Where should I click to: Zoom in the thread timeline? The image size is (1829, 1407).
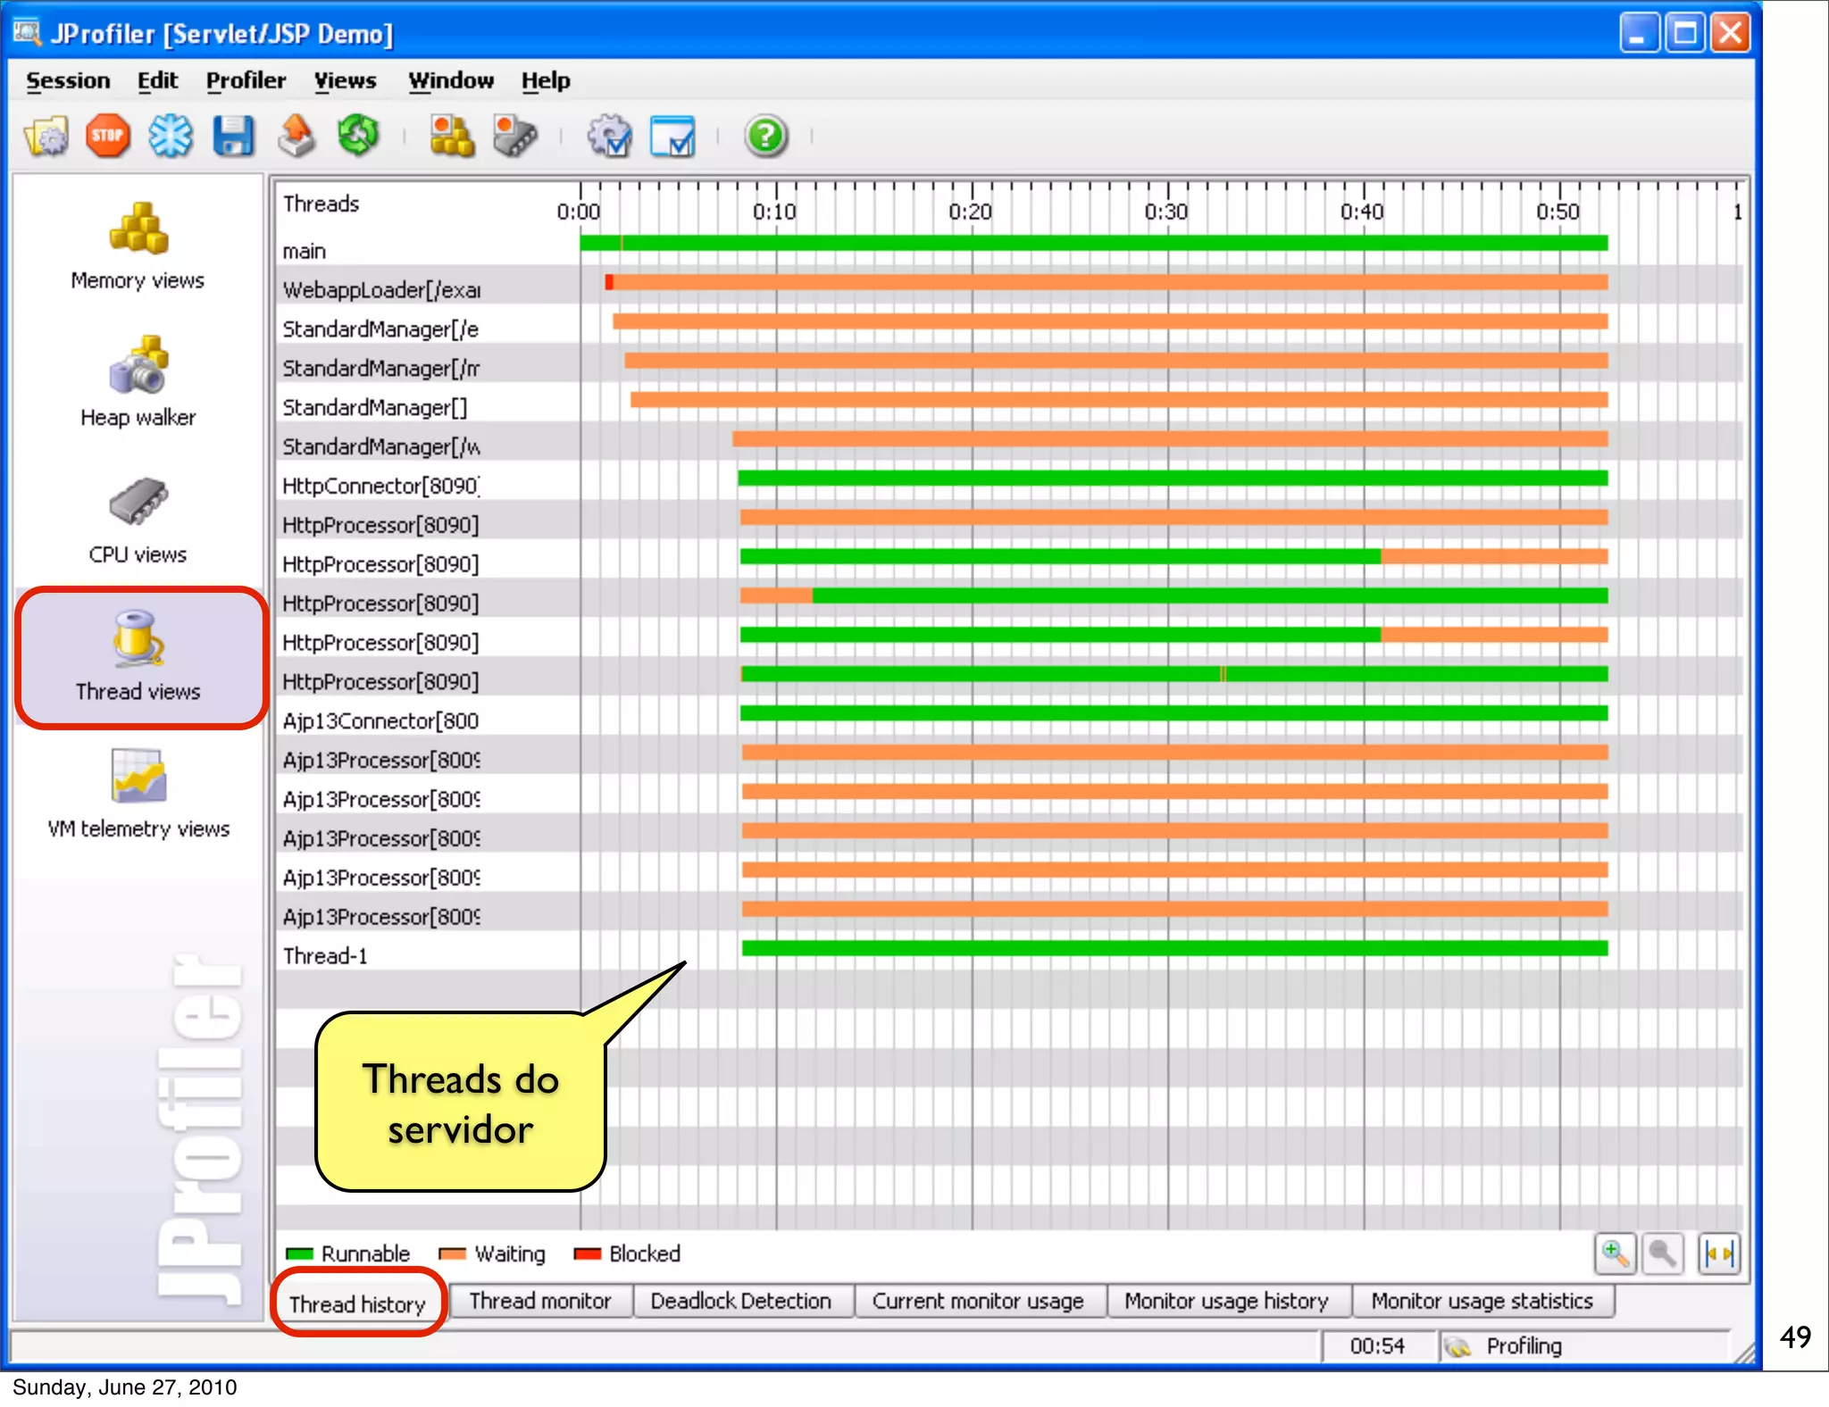coord(1615,1254)
